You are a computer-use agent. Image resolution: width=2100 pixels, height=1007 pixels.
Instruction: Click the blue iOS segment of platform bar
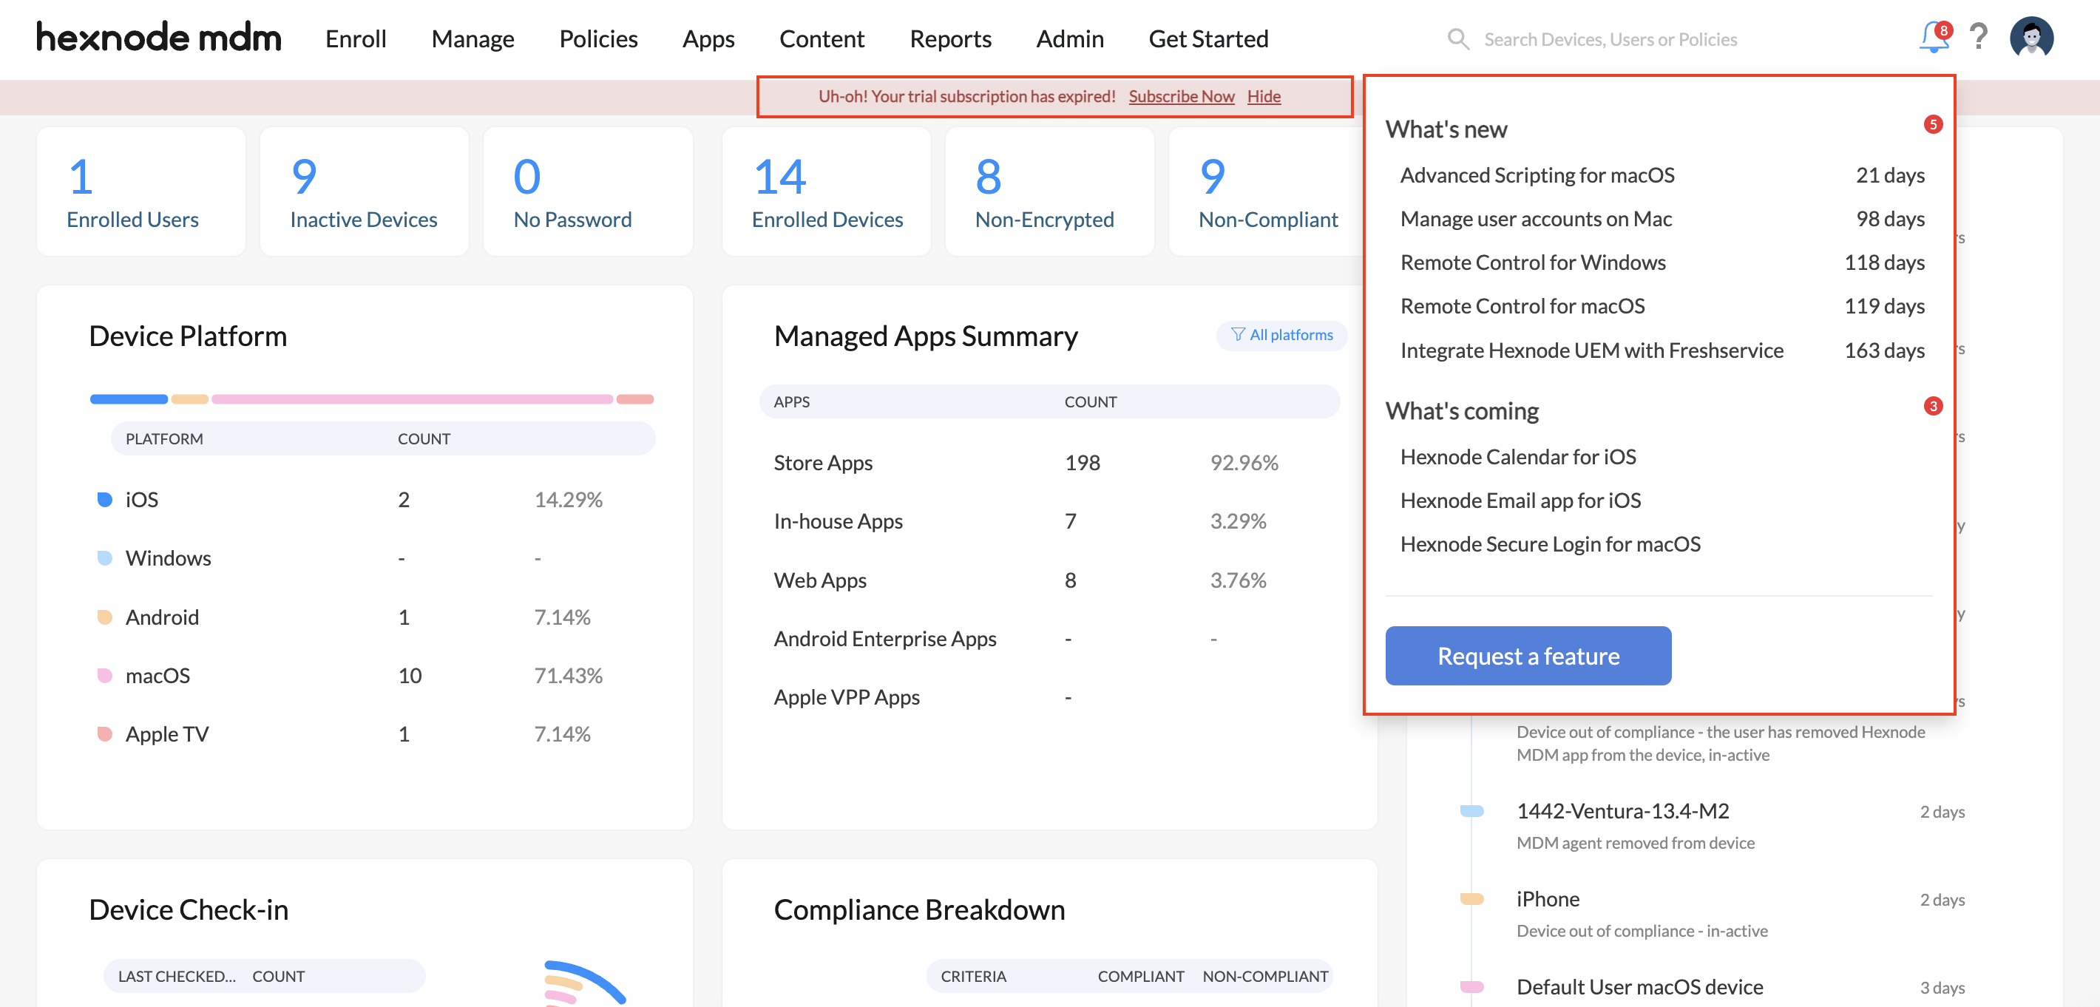click(x=129, y=399)
